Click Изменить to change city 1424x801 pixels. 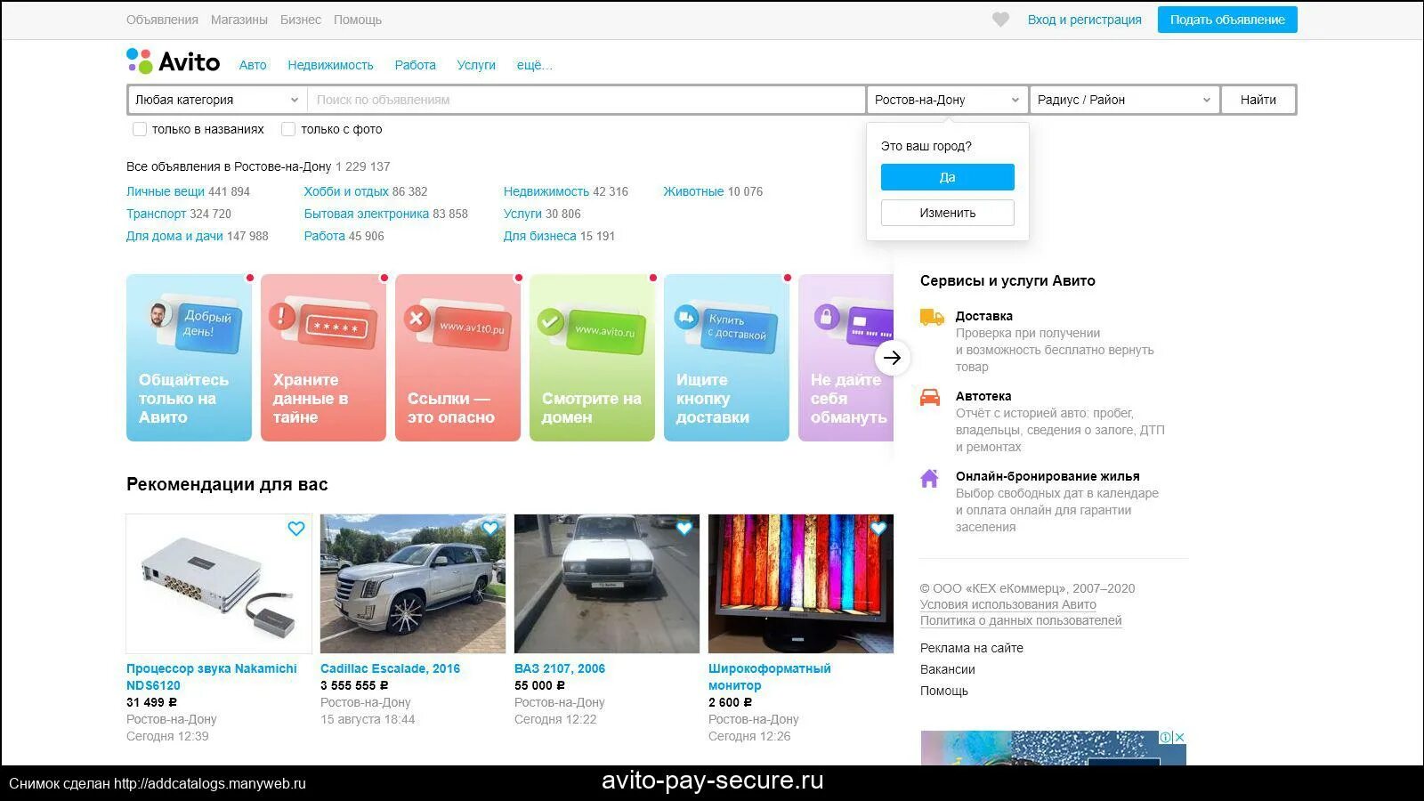click(948, 213)
